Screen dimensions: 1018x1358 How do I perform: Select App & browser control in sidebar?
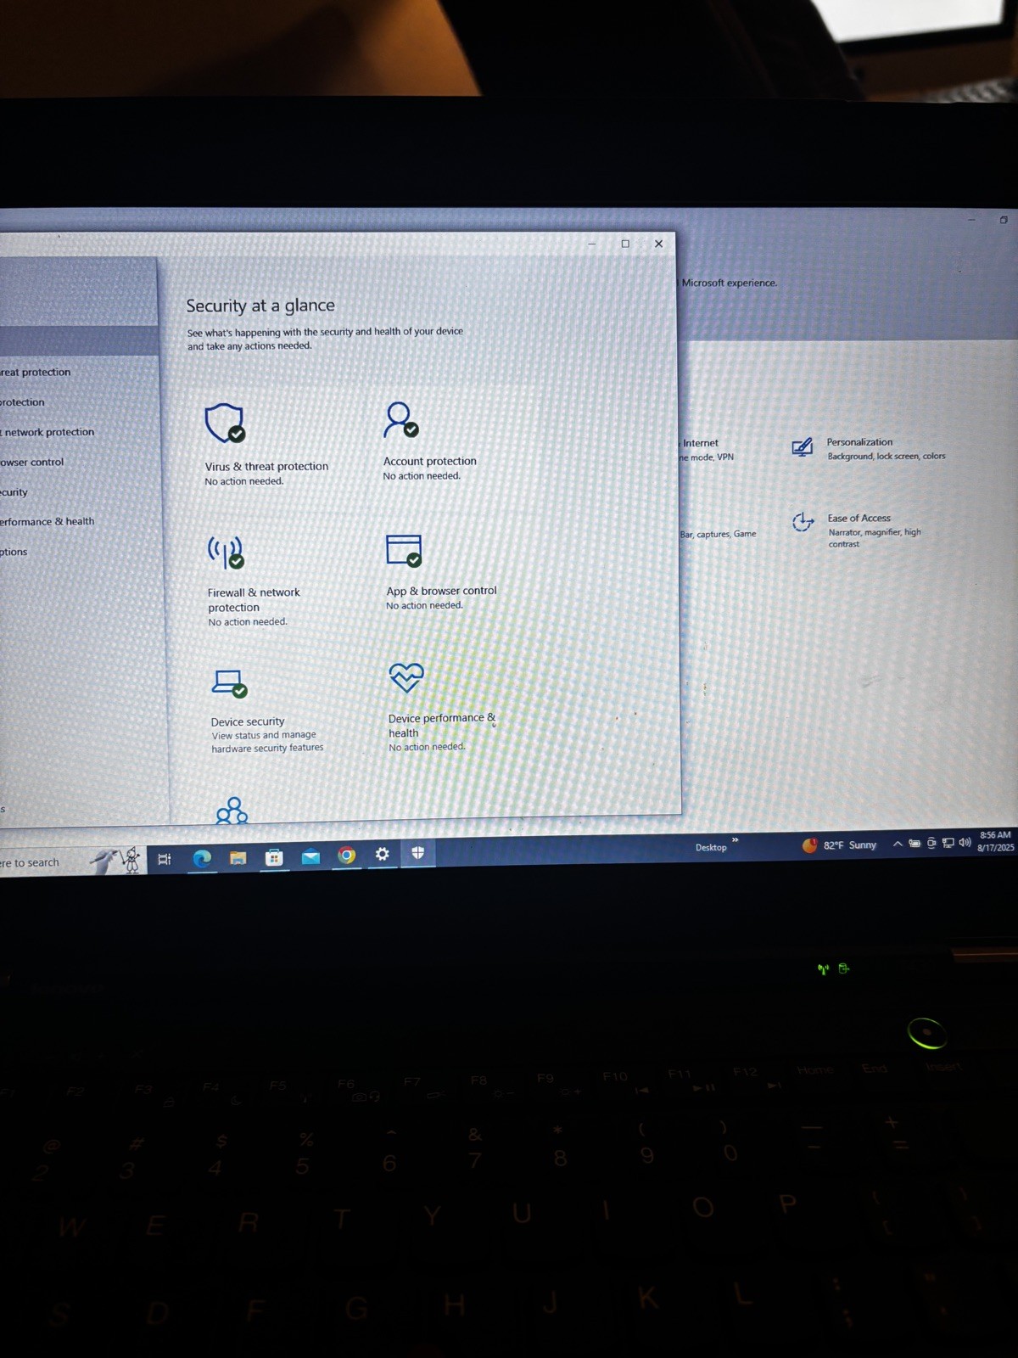[78, 462]
